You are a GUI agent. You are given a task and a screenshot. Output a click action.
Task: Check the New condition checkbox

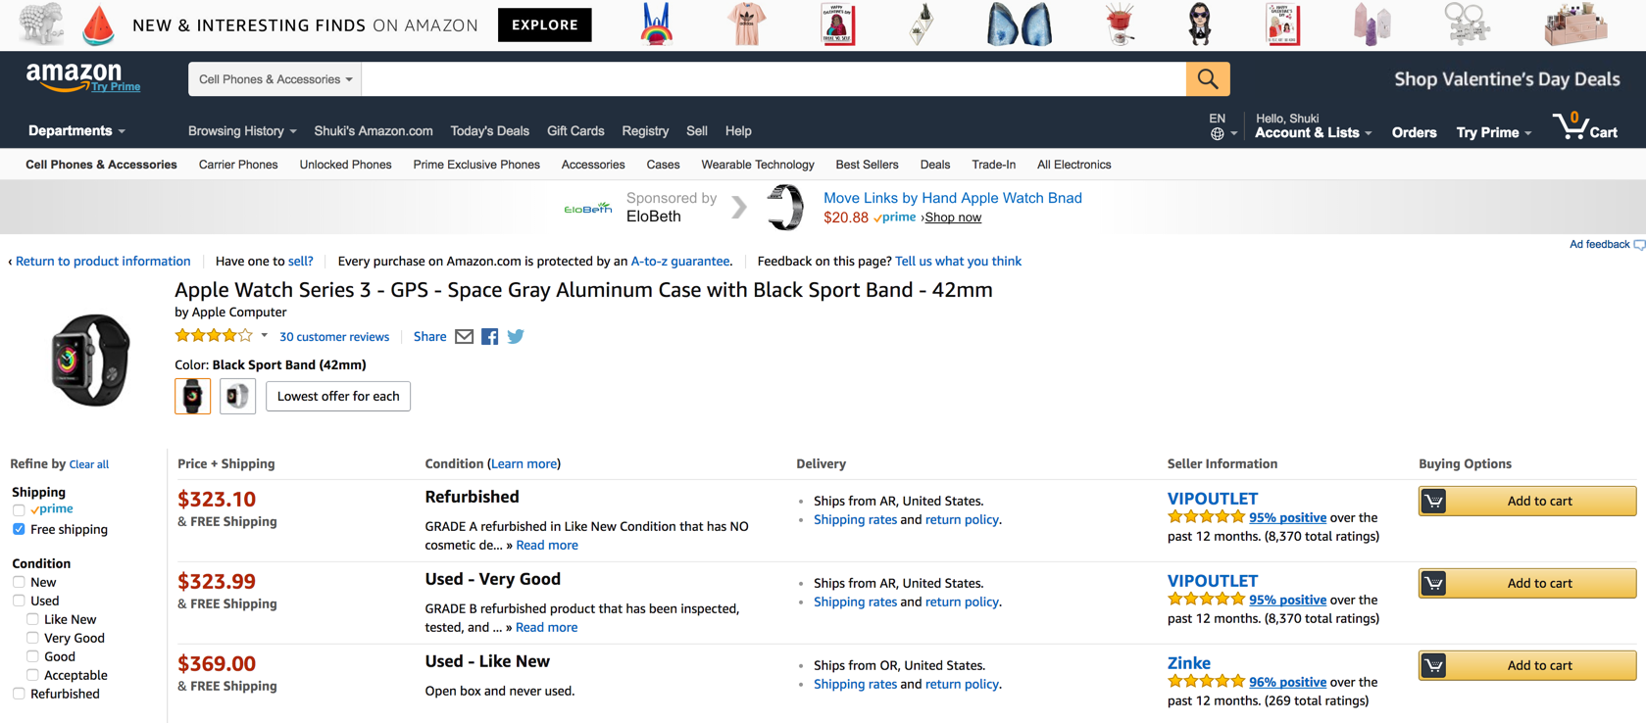point(19,582)
